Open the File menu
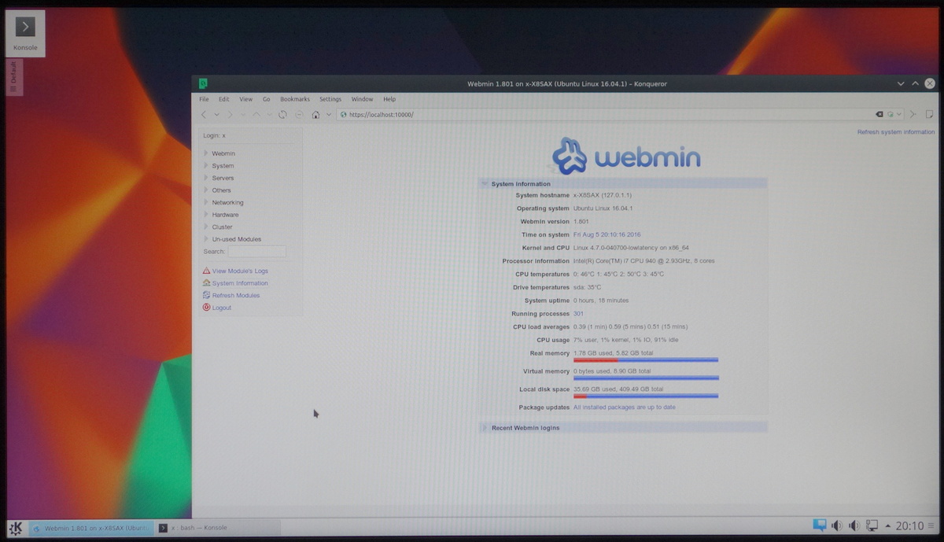This screenshot has width=944, height=542. point(204,99)
